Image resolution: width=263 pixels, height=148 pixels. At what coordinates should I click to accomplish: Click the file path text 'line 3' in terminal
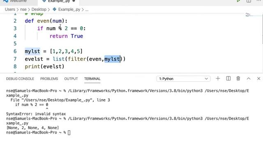103,100
